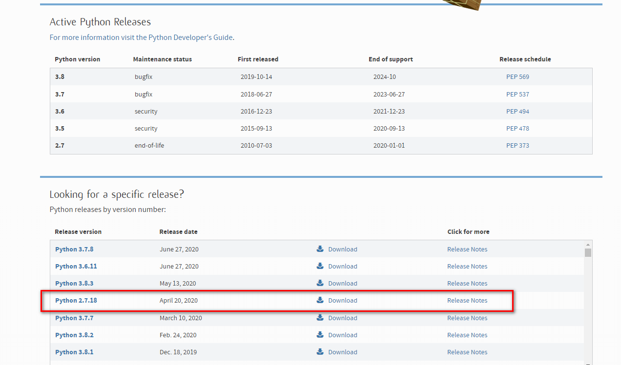621x365 pixels.
Task: Select the end-of-life status text
Action: point(149,146)
